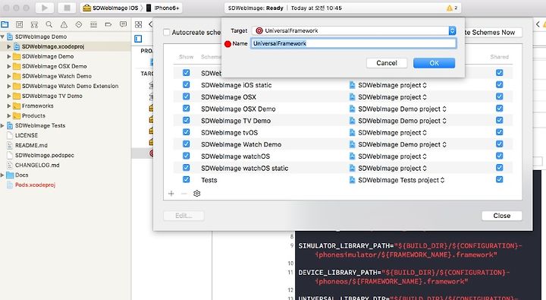Toggle Shared checkbox for SDWebImage OSX Demo

(499, 108)
